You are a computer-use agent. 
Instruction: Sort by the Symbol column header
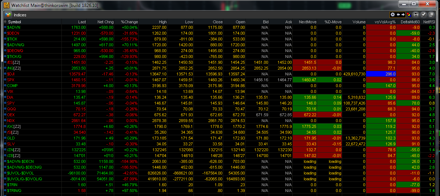(15, 22)
